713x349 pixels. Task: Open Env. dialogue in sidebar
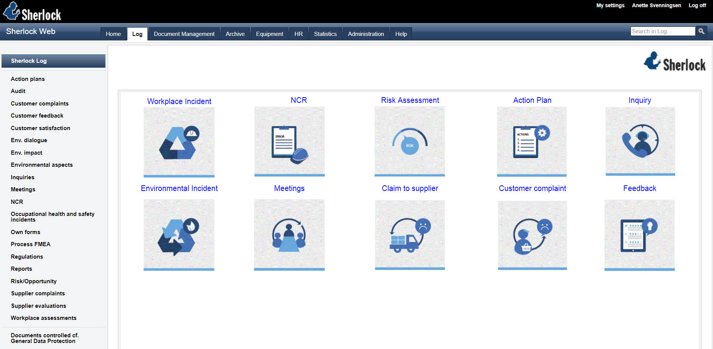point(29,140)
